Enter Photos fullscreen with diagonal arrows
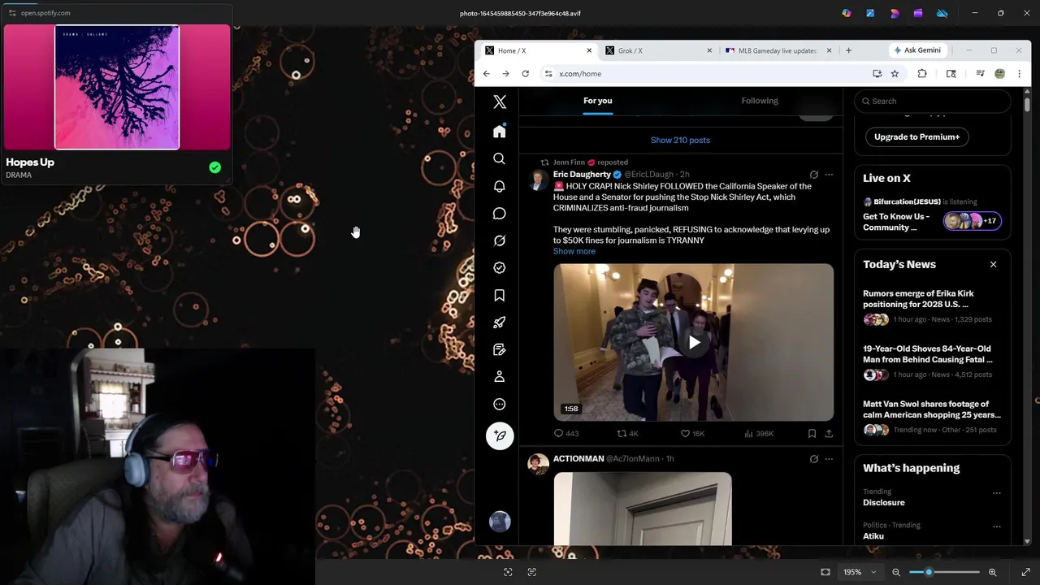1040x585 pixels. coord(1025,572)
